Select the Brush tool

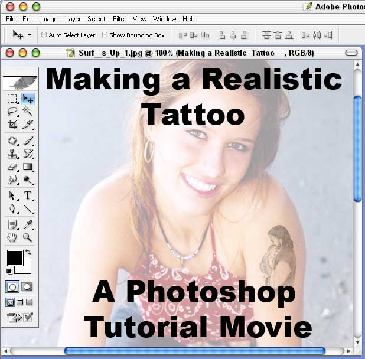pos(28,141)
